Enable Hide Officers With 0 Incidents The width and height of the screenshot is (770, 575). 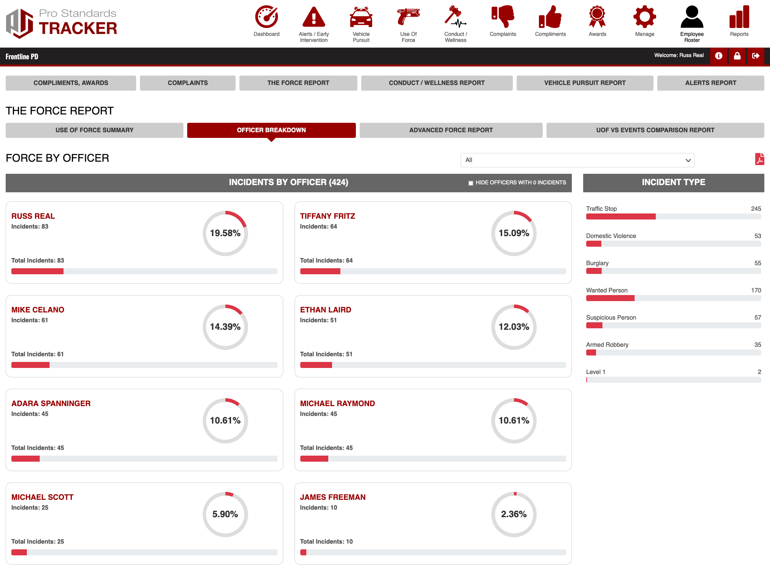click(471, 183)
